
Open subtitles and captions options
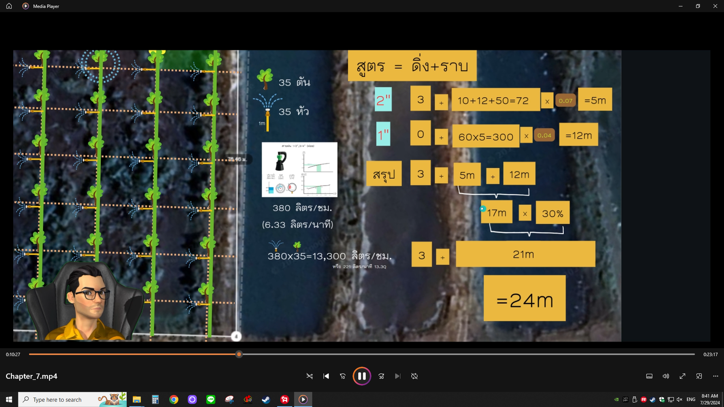649,376
